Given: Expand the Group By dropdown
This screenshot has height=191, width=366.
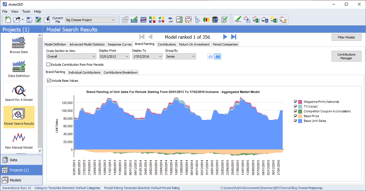Looking at the screenshot, I should pyautogui.click(x=181, y=56).
